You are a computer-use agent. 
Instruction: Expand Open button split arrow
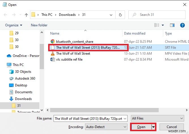point(153,127)
